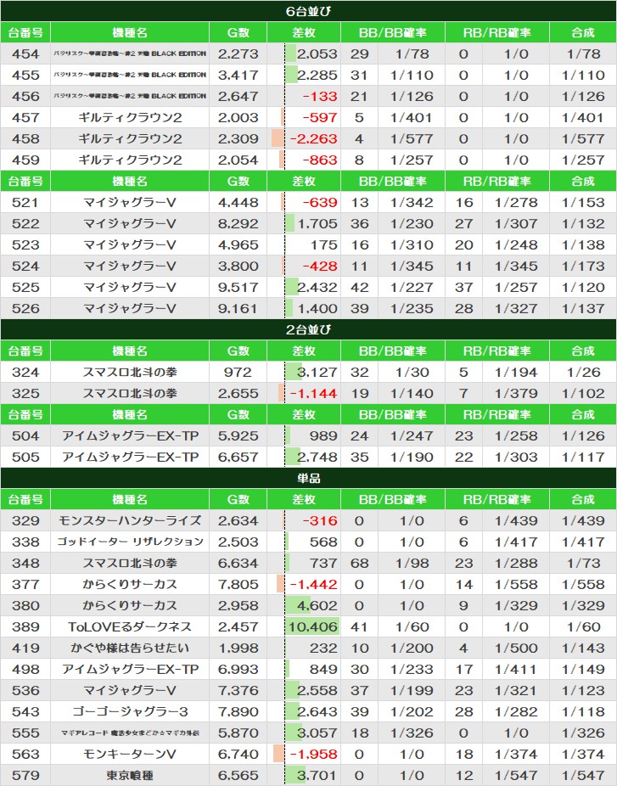
Task: Click the 2,748 value in row 505
Action: (x=317, y=458)
